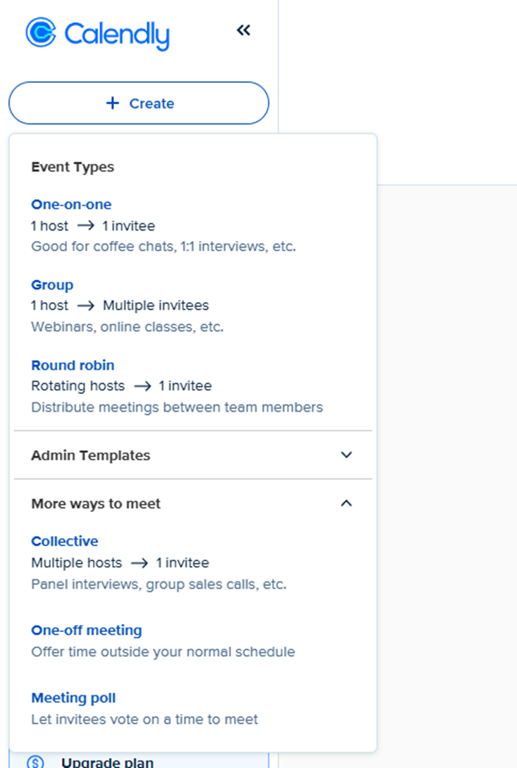Click the More ways to meet header
Image resolution: width=517 pixels, height=768 pixels.
pyautogui.click(x=95, y=504)
